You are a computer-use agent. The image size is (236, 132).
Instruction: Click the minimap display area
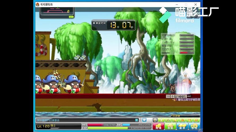(57, 11)
